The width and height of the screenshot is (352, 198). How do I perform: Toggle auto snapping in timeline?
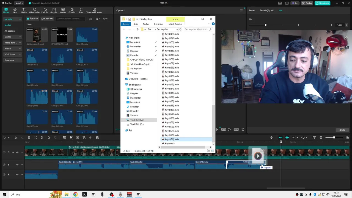287,137
